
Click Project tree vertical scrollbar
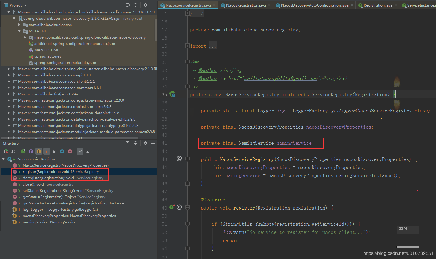click(156, 30)
